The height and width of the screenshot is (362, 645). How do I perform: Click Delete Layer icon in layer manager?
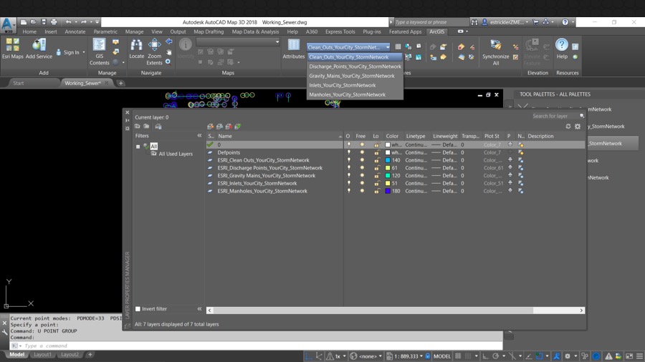(229, 127)
